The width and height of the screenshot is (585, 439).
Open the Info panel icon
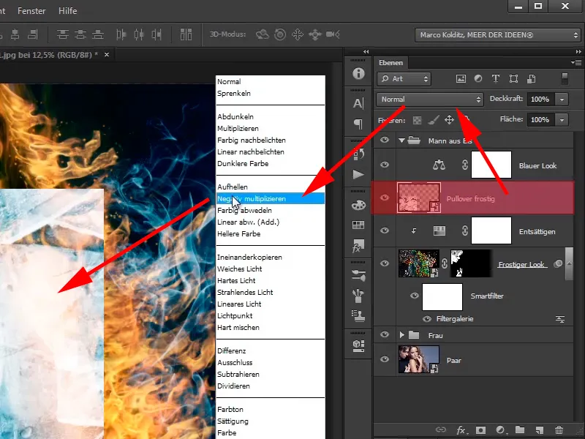click(x=358, y=73)
